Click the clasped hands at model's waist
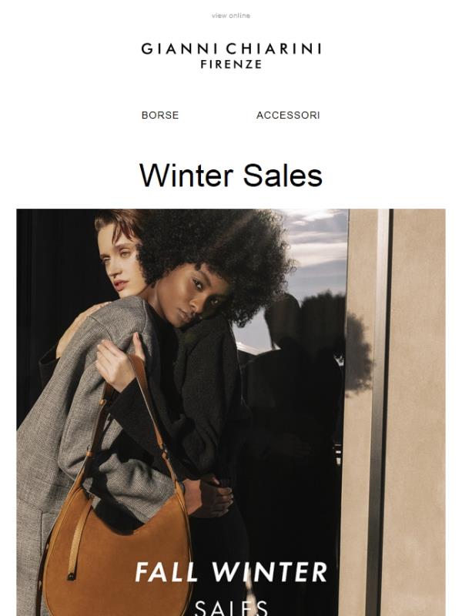Viewport: 462px width, 616px height. coord(208,497)
